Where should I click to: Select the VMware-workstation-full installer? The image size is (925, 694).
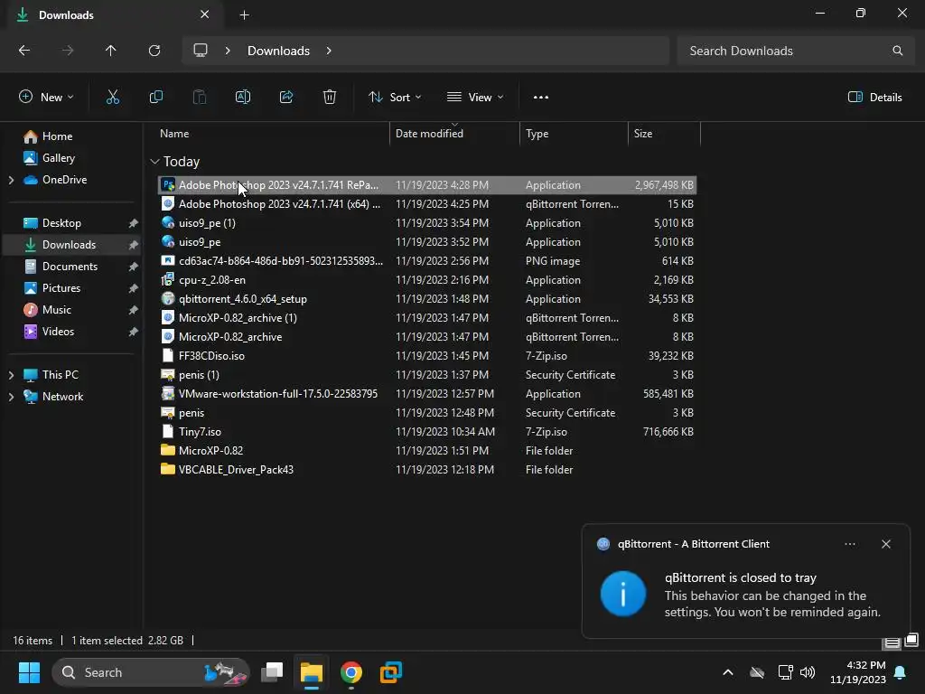click(427, 394)
